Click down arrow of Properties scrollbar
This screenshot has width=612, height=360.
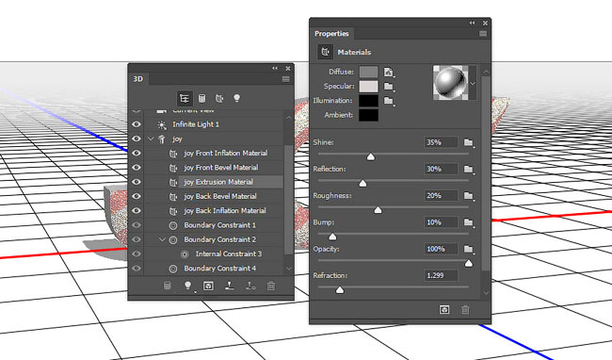[x=486, y=292]
